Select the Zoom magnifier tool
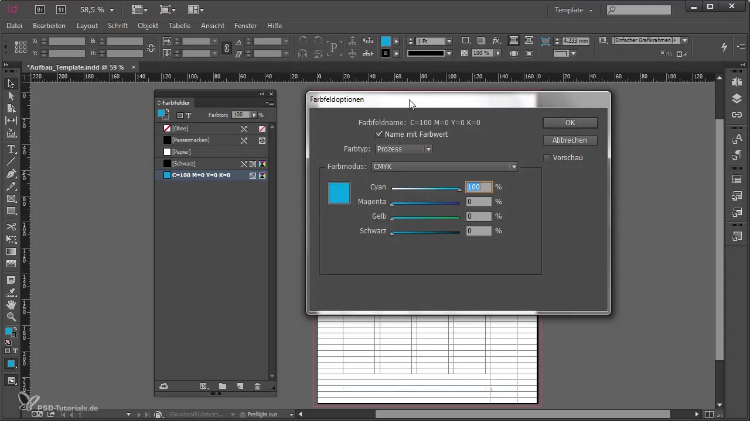750x421 pixels. (x=11, y=317)
